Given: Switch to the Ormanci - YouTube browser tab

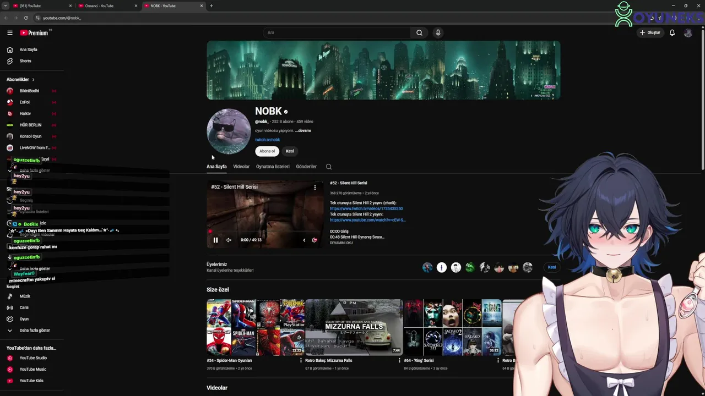Looking at the screenshot, I should pos(108,5).
